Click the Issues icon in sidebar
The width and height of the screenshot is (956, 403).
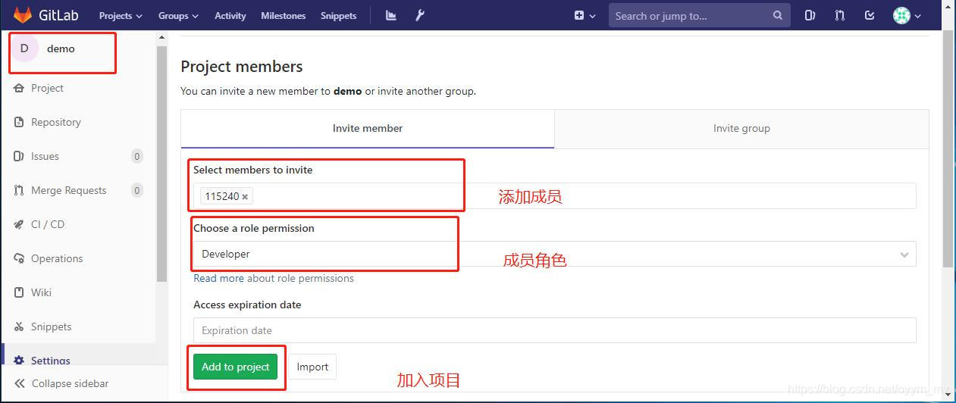click(x=19, y=156)
